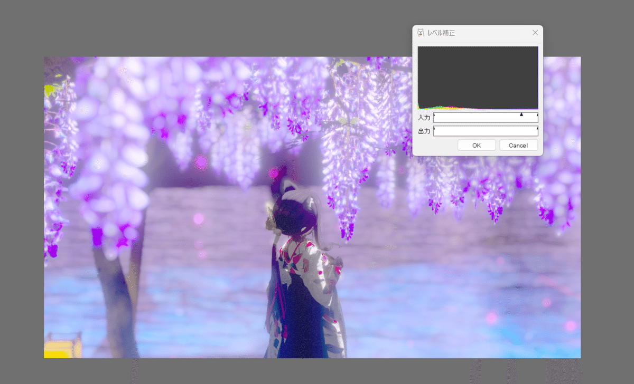Click the right marker on 出力 slider
Viewport: 634px width, 384px height.
(x=537, y=128)
